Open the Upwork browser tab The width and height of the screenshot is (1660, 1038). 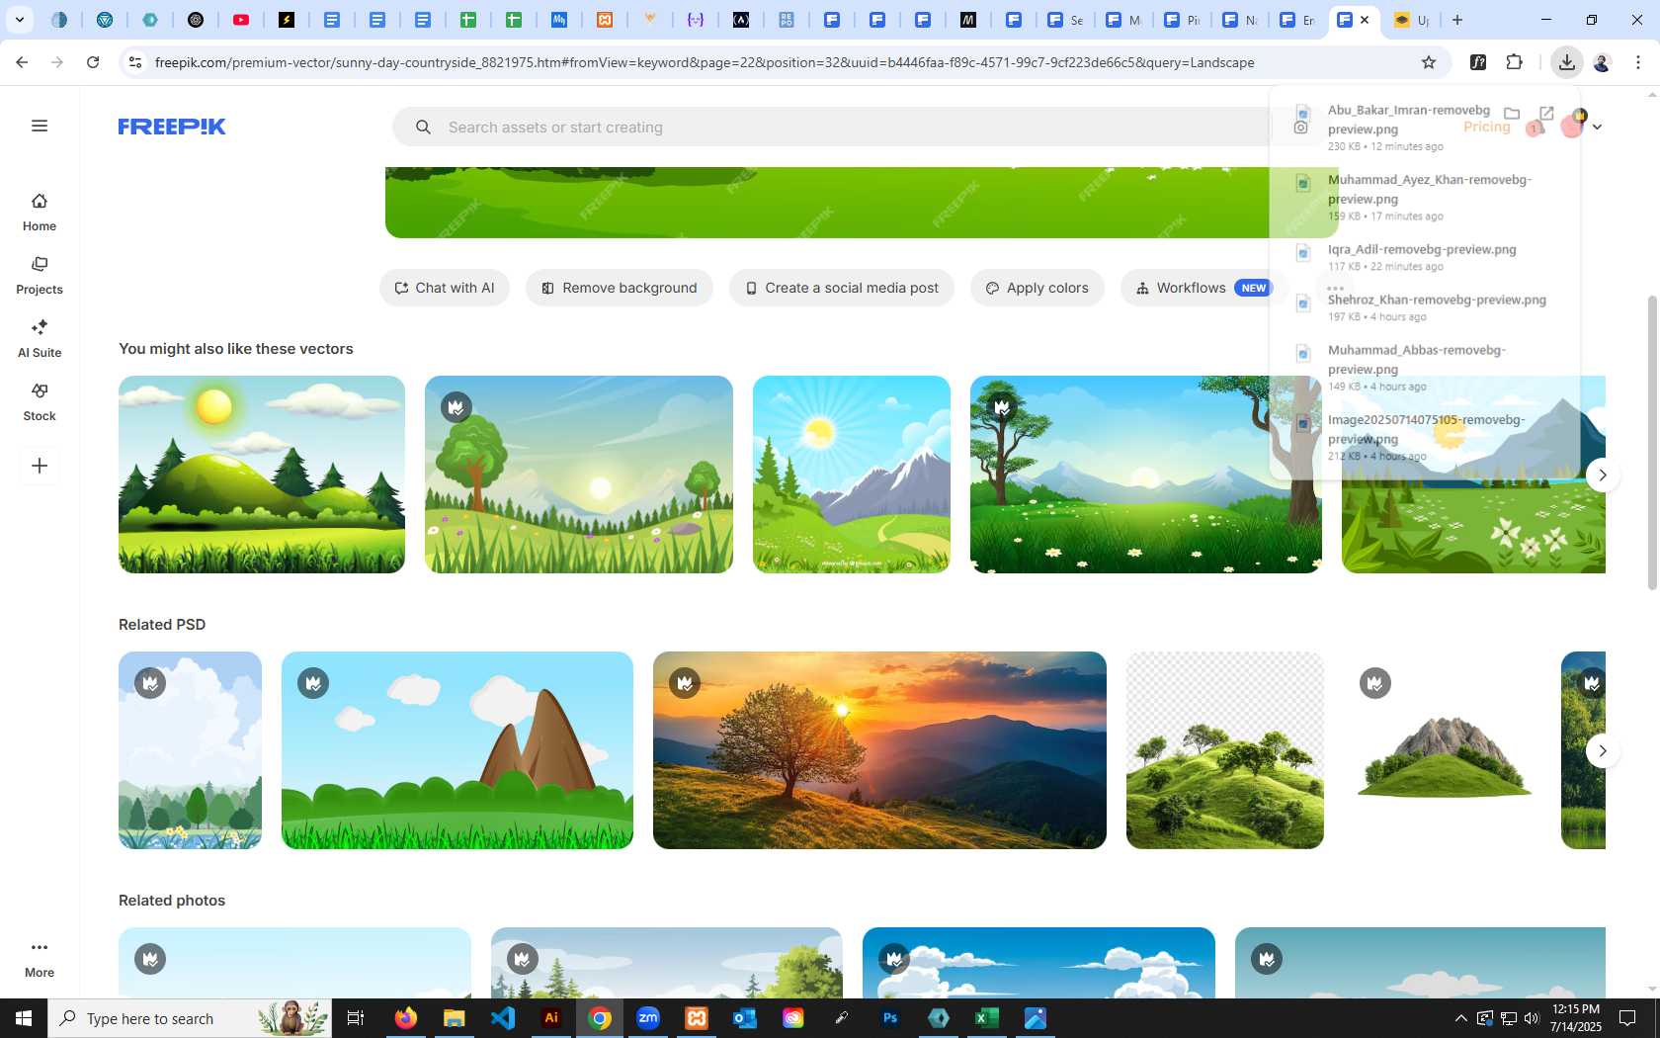tap(1411, 20)
